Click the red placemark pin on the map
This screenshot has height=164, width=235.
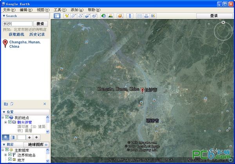click(x=143, y=91)
